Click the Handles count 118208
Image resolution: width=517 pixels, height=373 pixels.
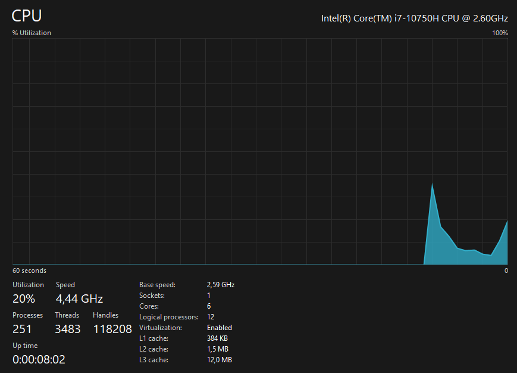click(x=112, y=329)
